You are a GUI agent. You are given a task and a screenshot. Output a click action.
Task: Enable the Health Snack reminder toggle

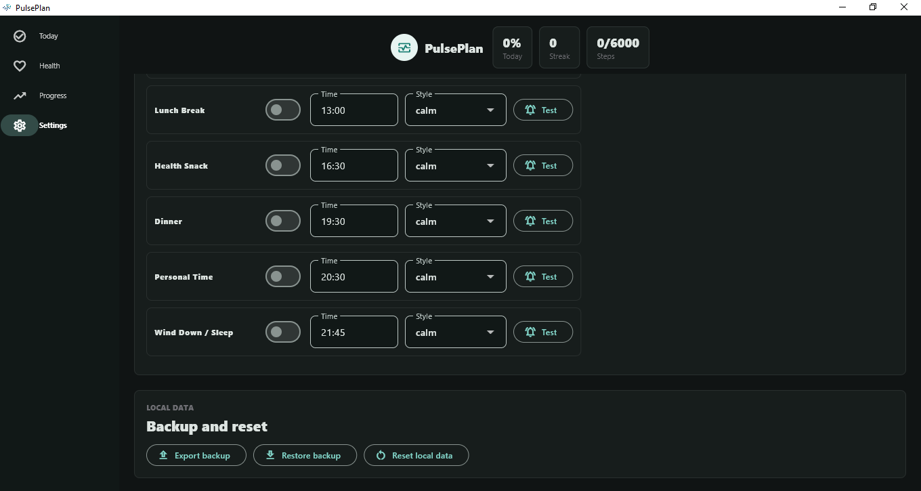[283, 165]
